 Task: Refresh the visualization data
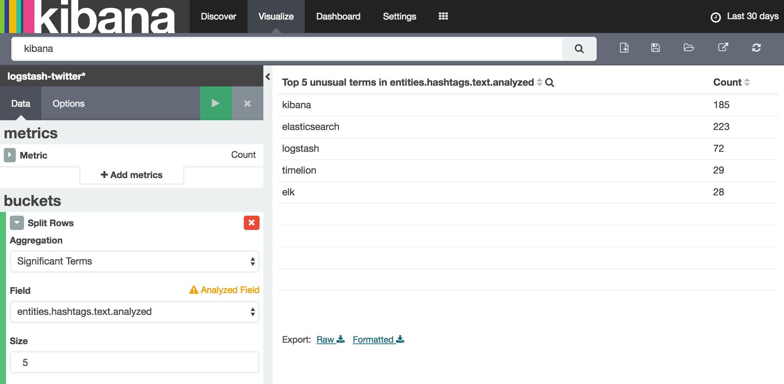pos(757,48)
